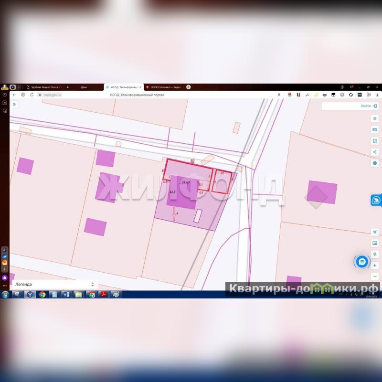
Task: Reload the page
Action: tap(32, 95)
